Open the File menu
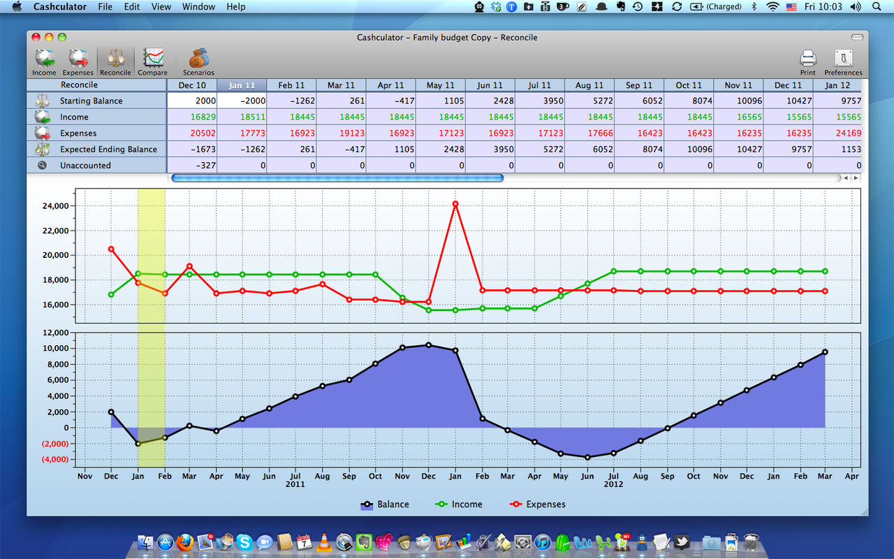 tap(105, 6)
